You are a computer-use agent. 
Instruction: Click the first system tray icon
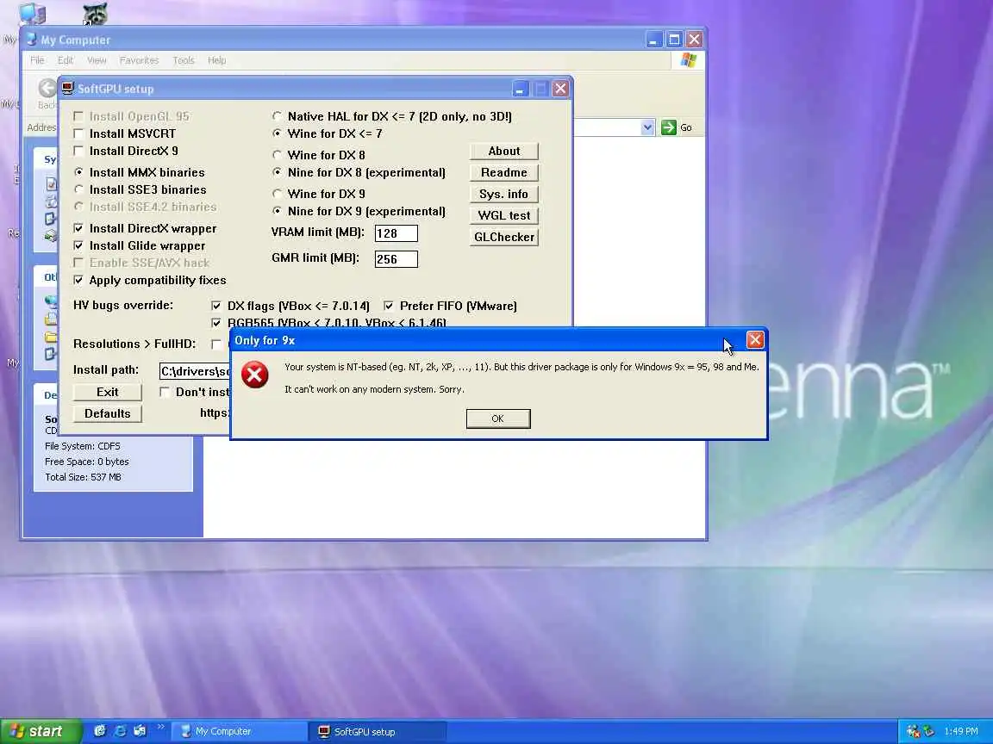point(913,731)
